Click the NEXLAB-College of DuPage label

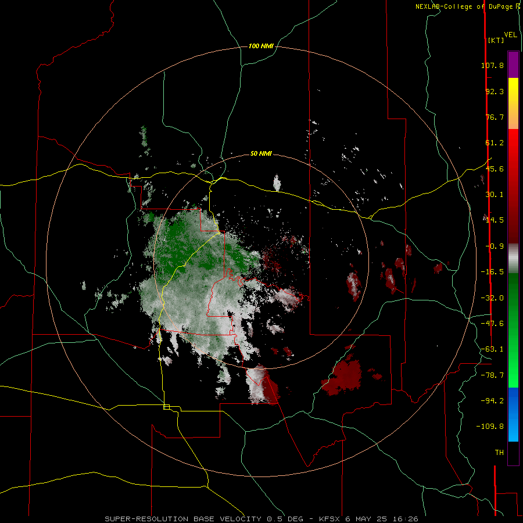click(x=465, y=6)
